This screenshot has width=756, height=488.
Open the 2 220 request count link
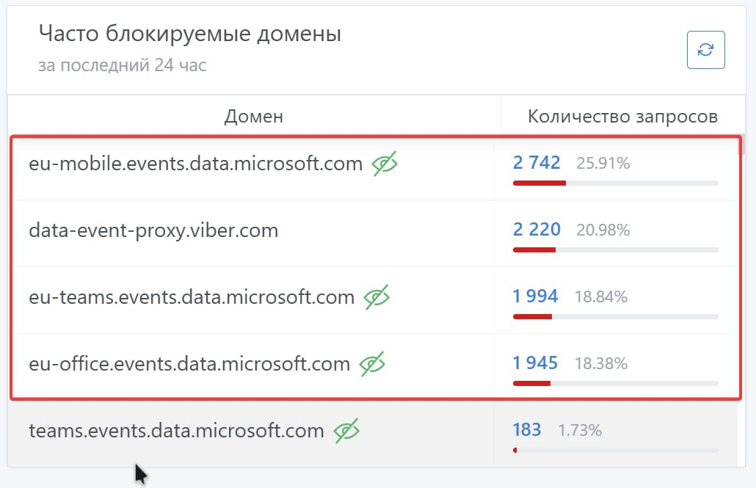(x=537, y=230)
